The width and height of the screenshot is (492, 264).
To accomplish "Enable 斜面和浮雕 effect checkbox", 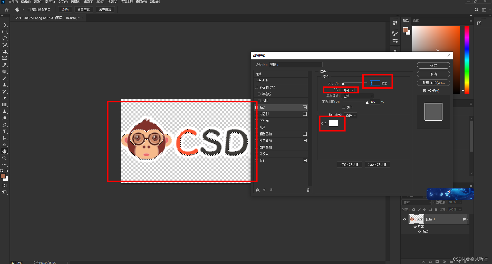I will click(x=256, y=87).
